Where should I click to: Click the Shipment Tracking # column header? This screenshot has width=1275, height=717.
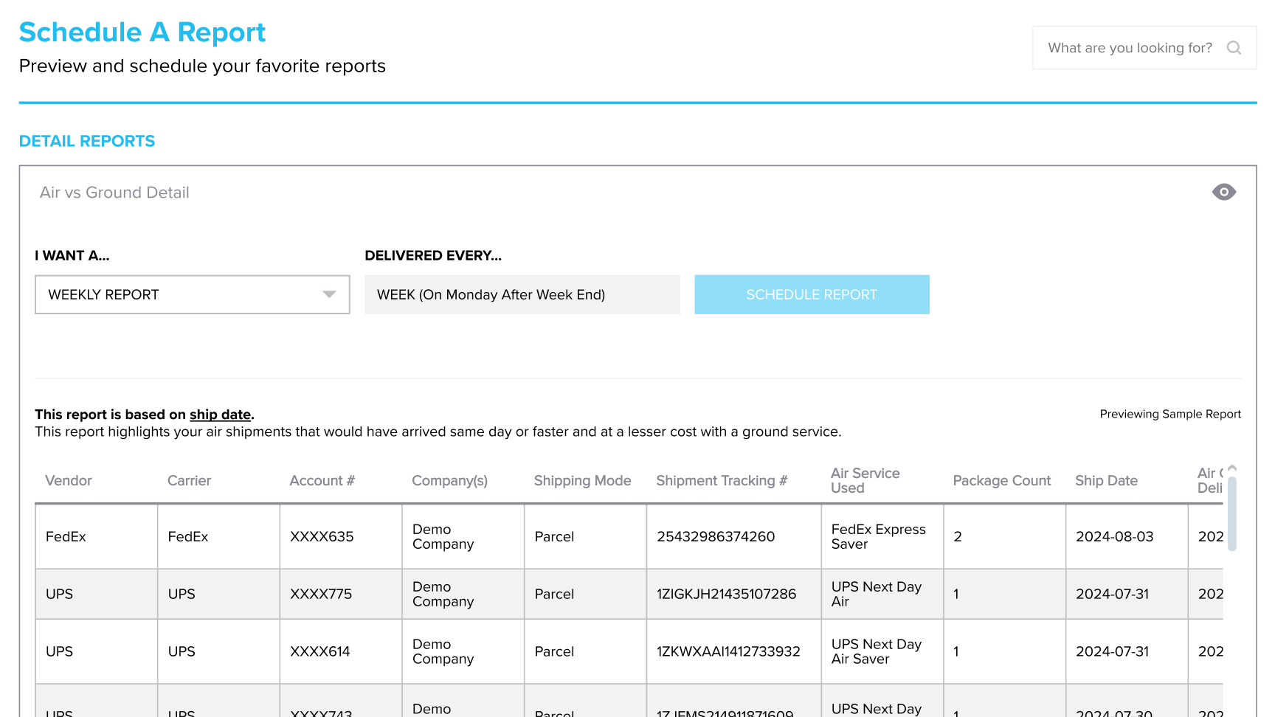point(722,480)
